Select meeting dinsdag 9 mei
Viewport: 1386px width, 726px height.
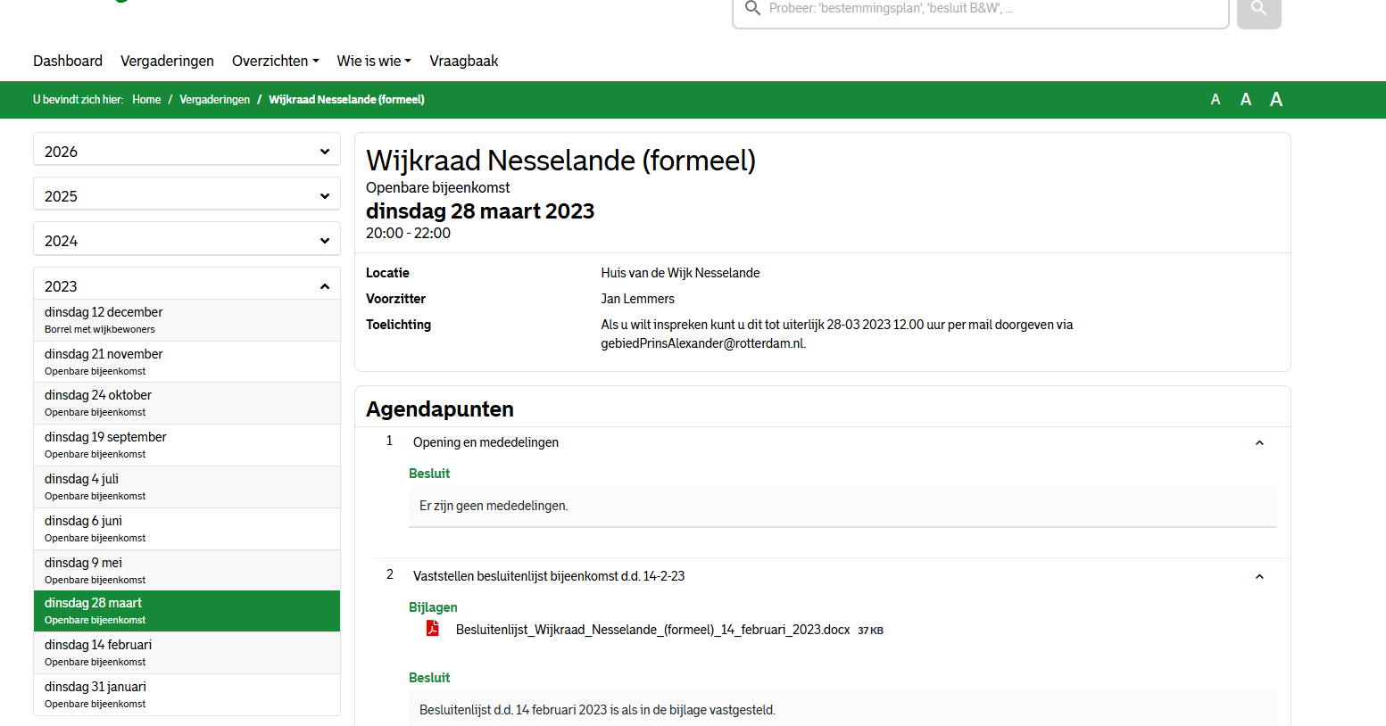[187, 570]
